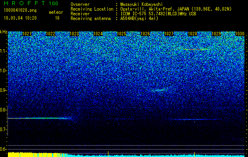This screenshot has height=157, width=248.
Task: Click the 1024 time marker
Action: (x=98, y=34)
